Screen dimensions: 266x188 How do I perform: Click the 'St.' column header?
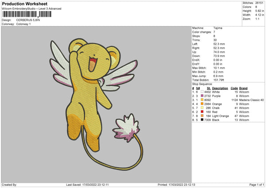(x=209, y=88)
